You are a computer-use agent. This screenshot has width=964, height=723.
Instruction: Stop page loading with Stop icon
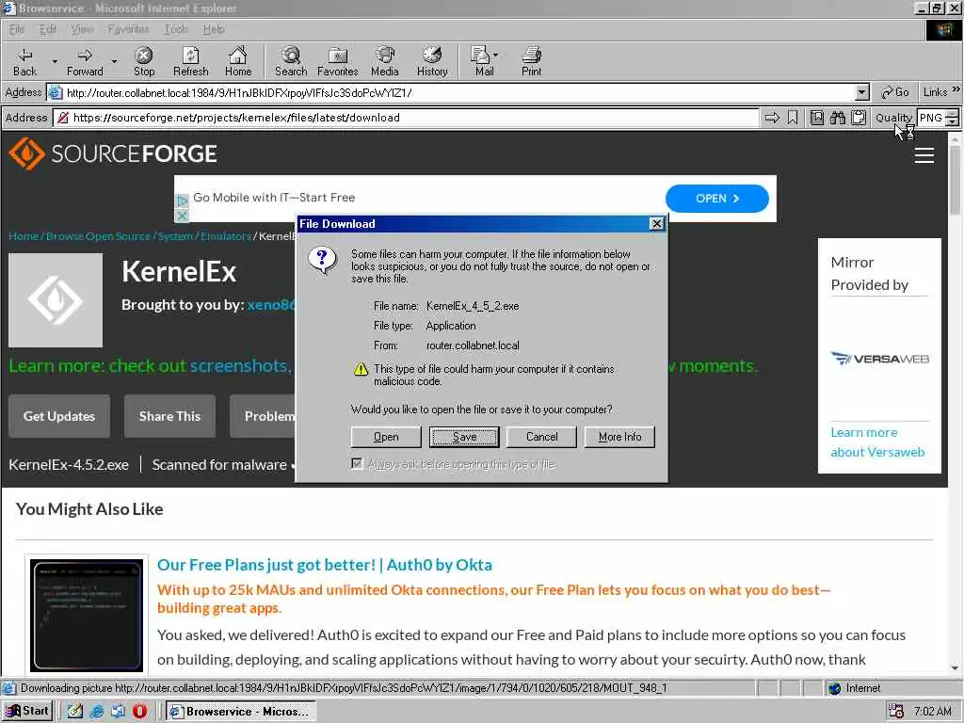point(144,61)
